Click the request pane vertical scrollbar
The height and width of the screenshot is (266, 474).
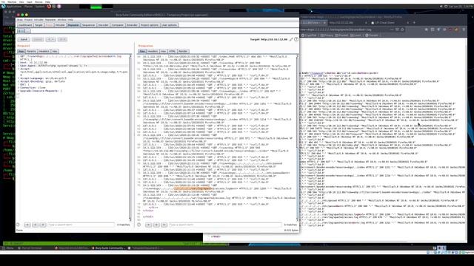(x=130, y=137)
